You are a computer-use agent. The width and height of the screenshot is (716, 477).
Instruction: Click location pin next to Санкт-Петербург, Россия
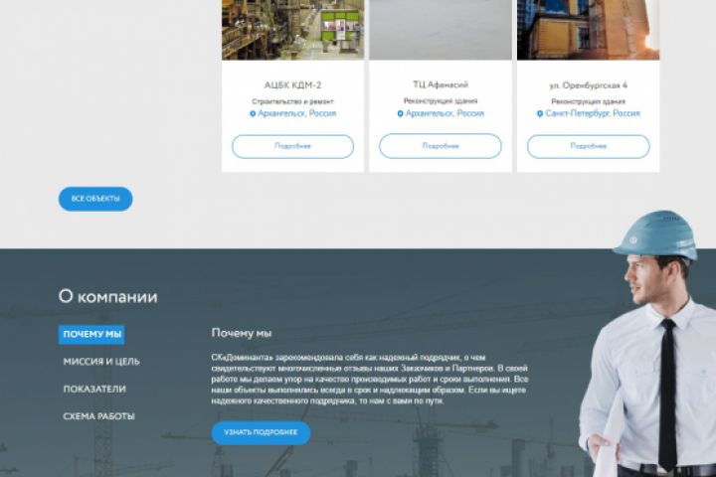(540, 113)
